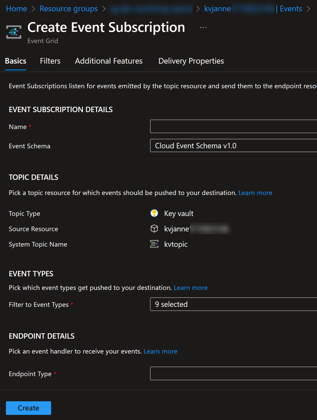Click the Create button

[x=29, y=408]
